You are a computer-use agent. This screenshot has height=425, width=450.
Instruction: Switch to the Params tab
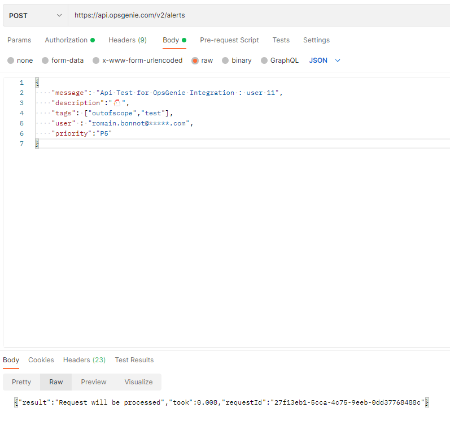coord(19,40)
